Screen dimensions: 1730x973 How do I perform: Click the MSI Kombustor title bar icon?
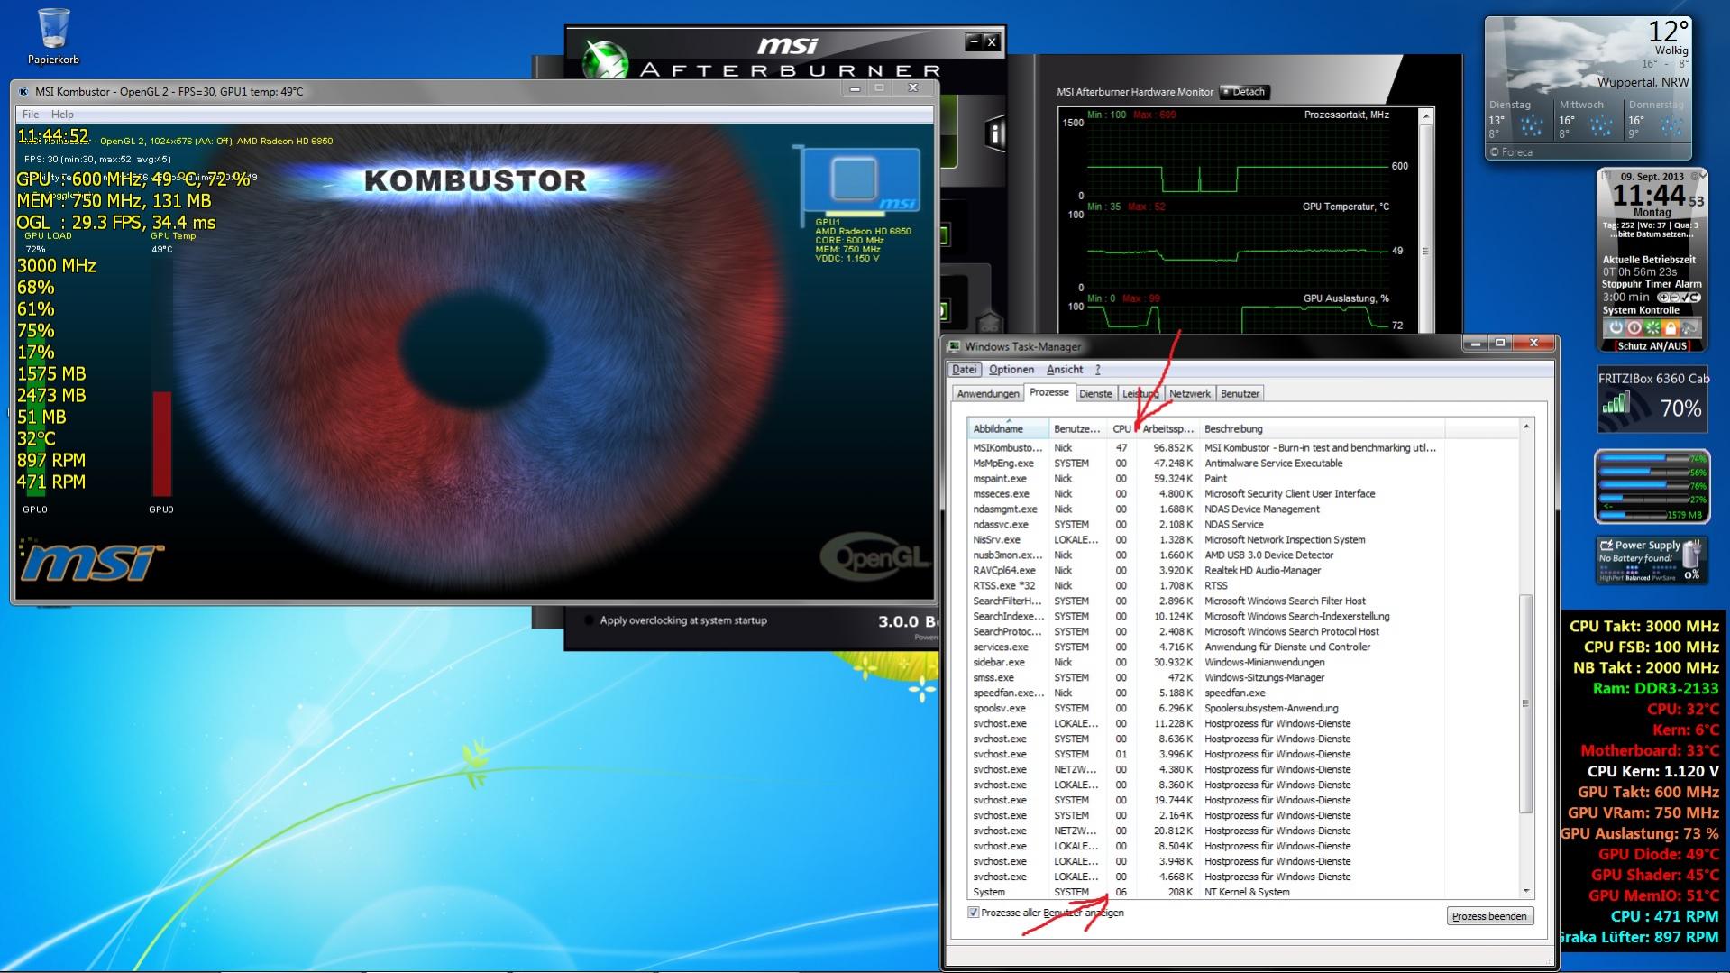click(23, 91)
